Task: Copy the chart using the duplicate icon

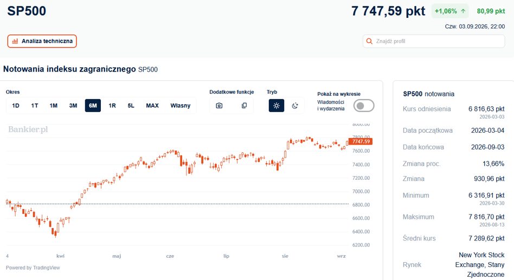Action: click(x=244, y=106)
